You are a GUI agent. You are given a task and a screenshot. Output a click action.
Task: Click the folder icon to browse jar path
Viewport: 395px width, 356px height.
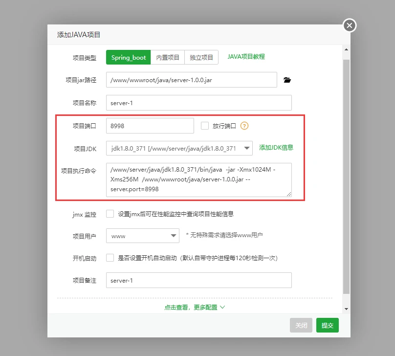[287, 80]
